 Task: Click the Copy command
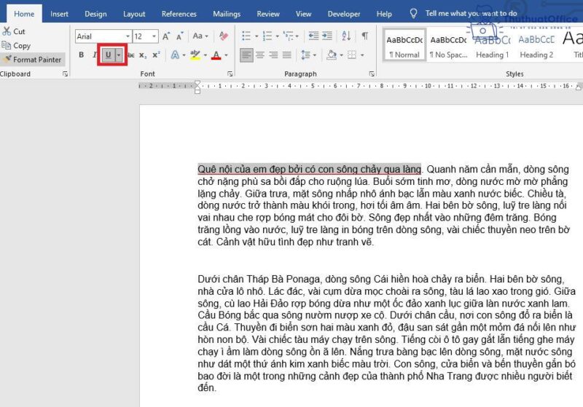pyautogui.click(x=16, y=46)
